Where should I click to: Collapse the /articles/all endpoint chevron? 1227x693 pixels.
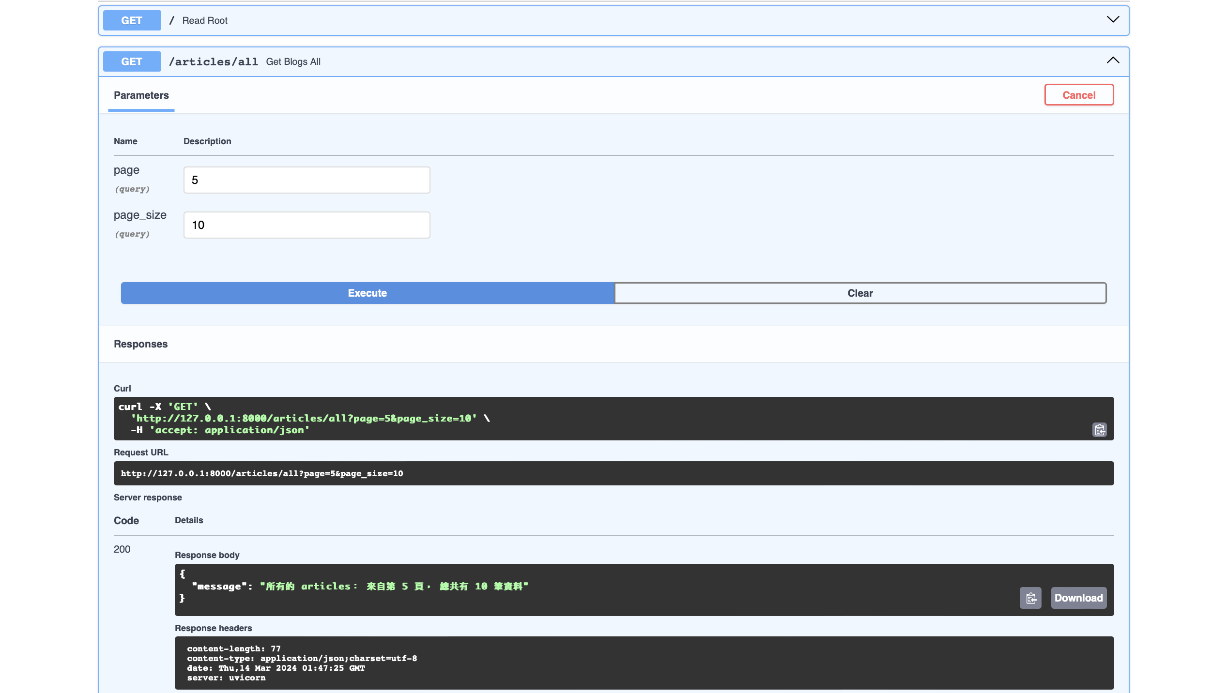(x=1113, y=60)
